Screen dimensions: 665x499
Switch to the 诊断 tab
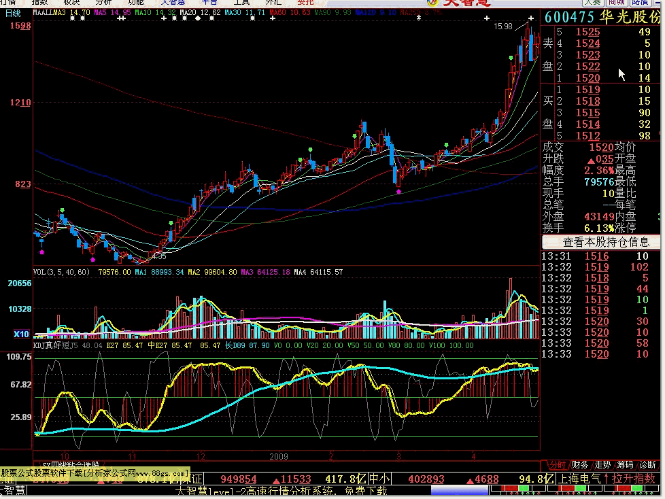(x=647, y=465)
